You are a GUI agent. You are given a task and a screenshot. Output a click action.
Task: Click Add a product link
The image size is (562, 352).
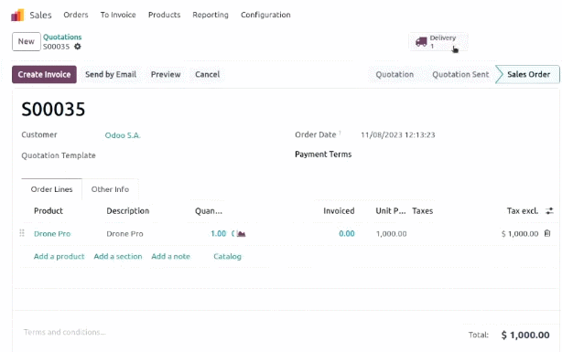coord(59,256)
